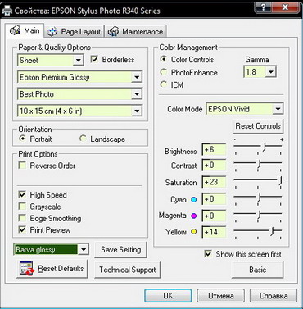Click the Cyan value field
Viewport: 303px width, 309px height.
click(214, 199)
